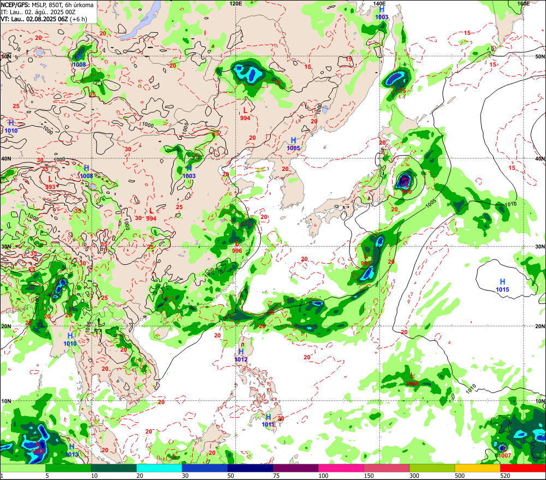Image resolution: width=546 pixels, height=480 pixels.
Task: Click the magenta 100–150 legend swatch
Action: click(341, 468)
